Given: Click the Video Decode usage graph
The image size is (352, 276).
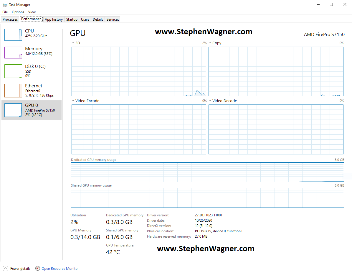Looking at the screenshot, I should tap(276, 129).
